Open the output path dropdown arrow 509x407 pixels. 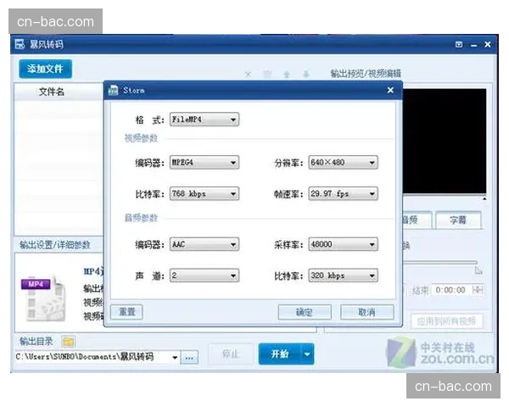[x=175, y=358]
